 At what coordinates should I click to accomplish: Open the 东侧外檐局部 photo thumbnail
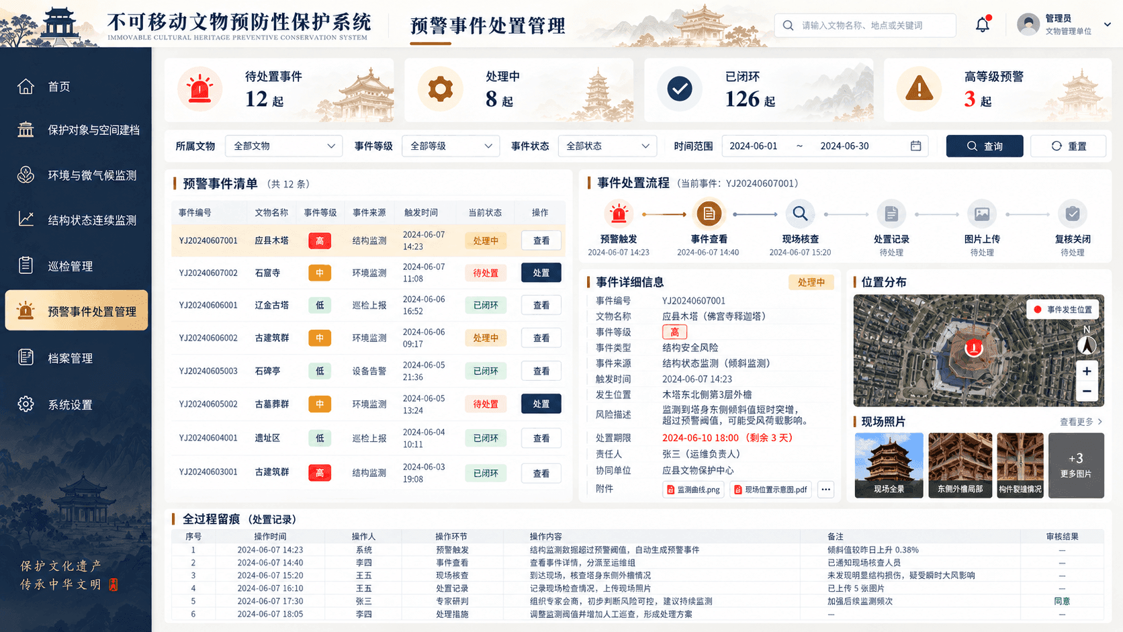(x=960, y=465)
